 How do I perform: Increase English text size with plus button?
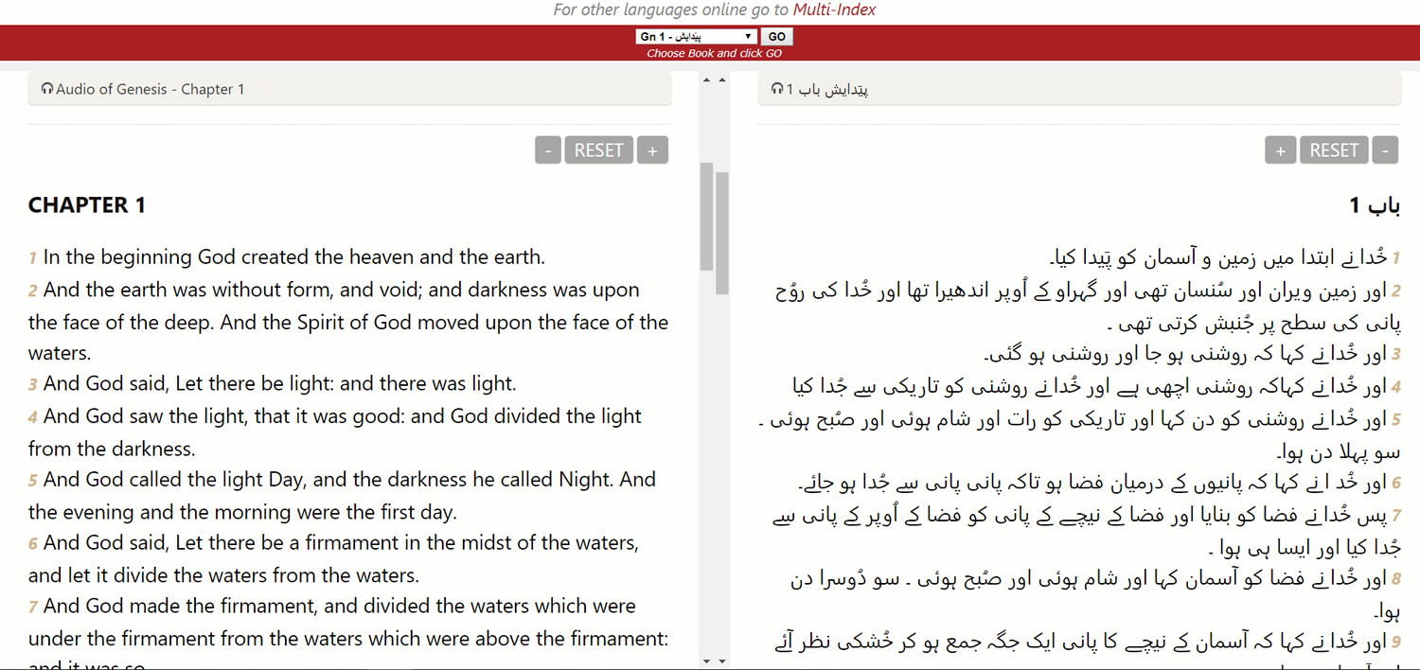pyautogui.click(x=652, y=150)
